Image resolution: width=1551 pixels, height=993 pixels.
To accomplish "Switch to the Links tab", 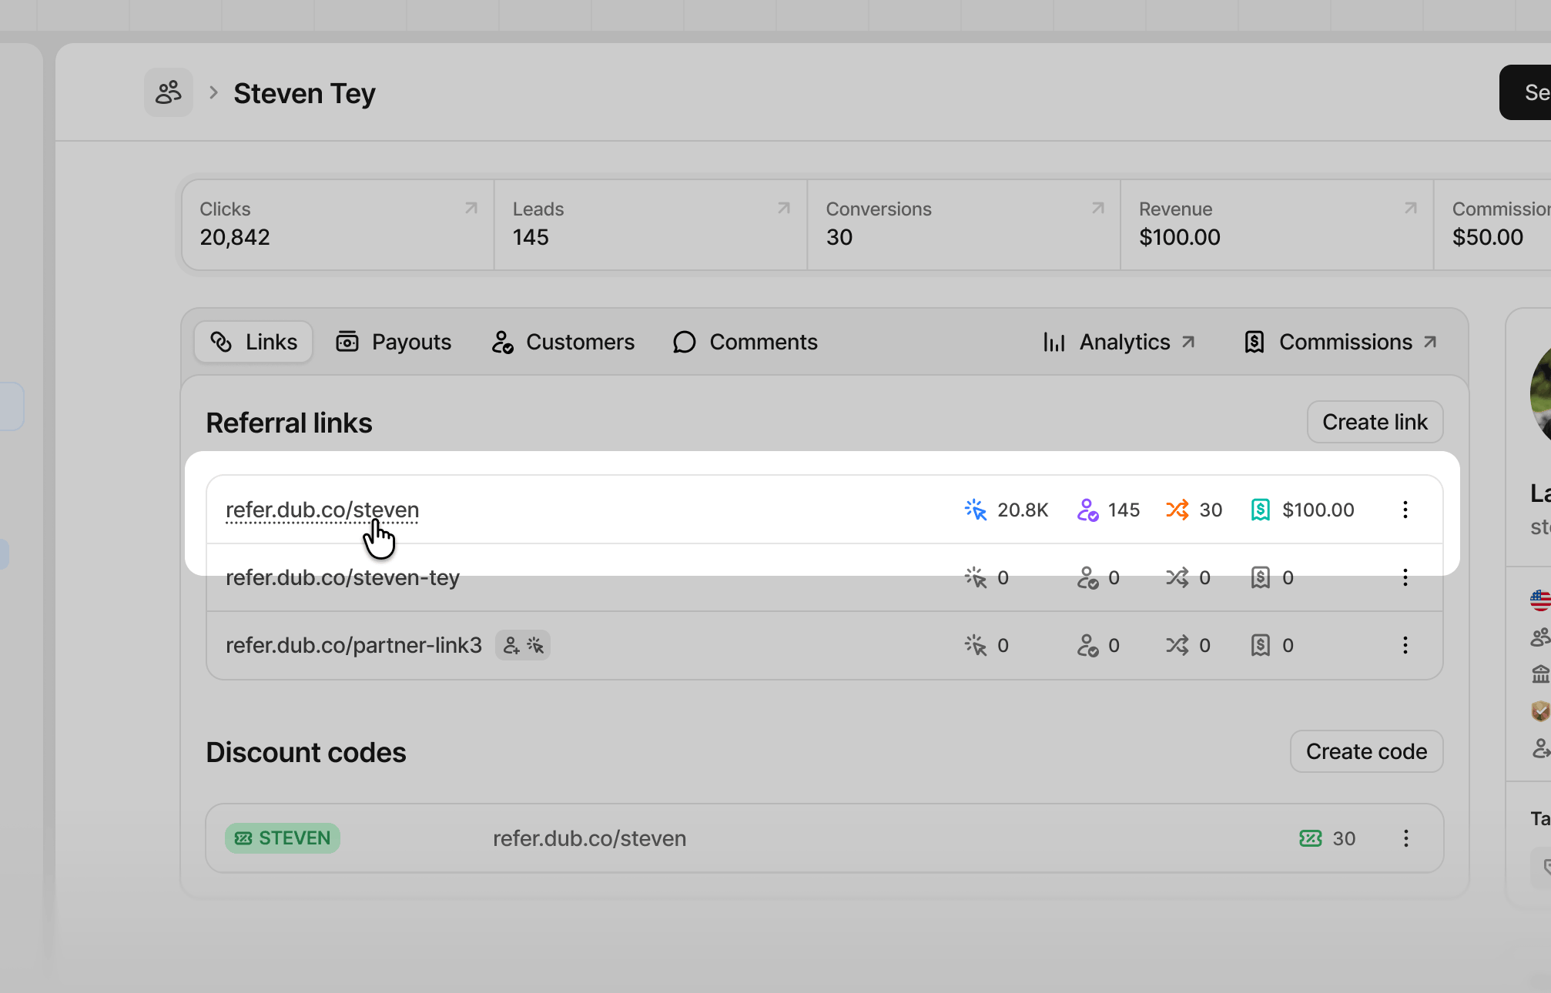I will coord(253,342).
